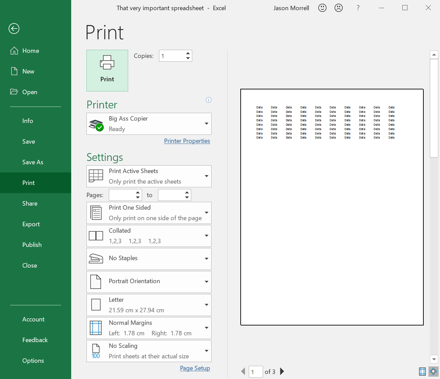
Task: Click the preview scrollbar up arrow
Action: point(434,55)
